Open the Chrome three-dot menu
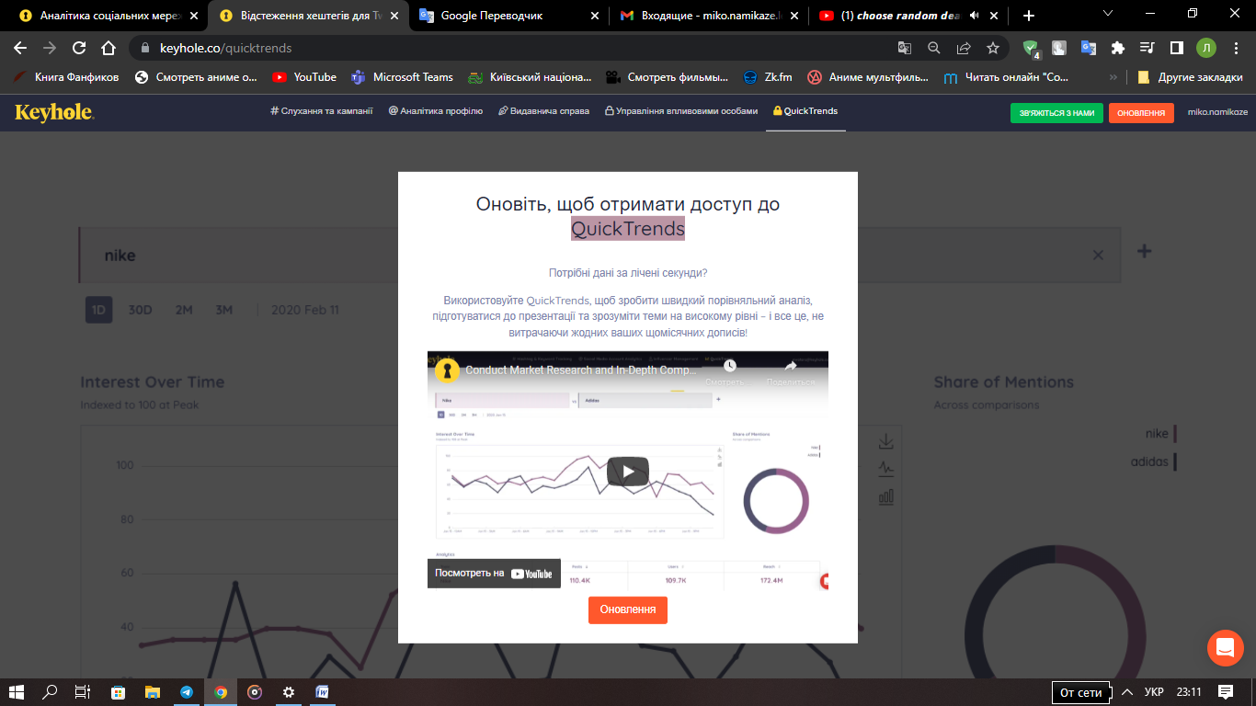This screenshot has width=1256, height=706. pyautogui.click(x=1236, y=48)
